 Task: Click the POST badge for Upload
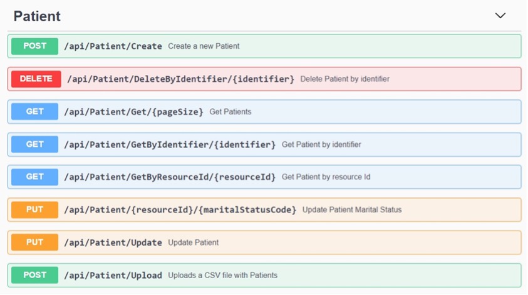(34, 275)
